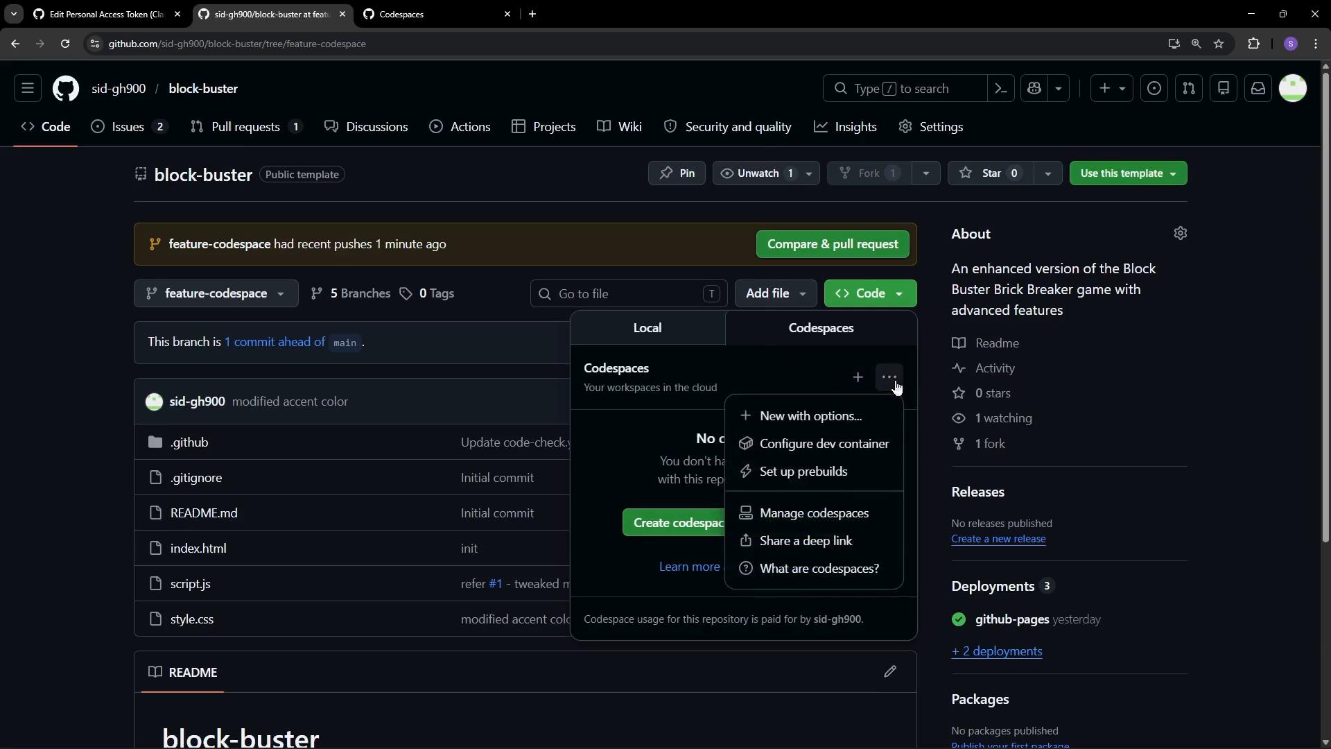
Task: Select Set up prebuilds menu item
Action: coord(814,472)
